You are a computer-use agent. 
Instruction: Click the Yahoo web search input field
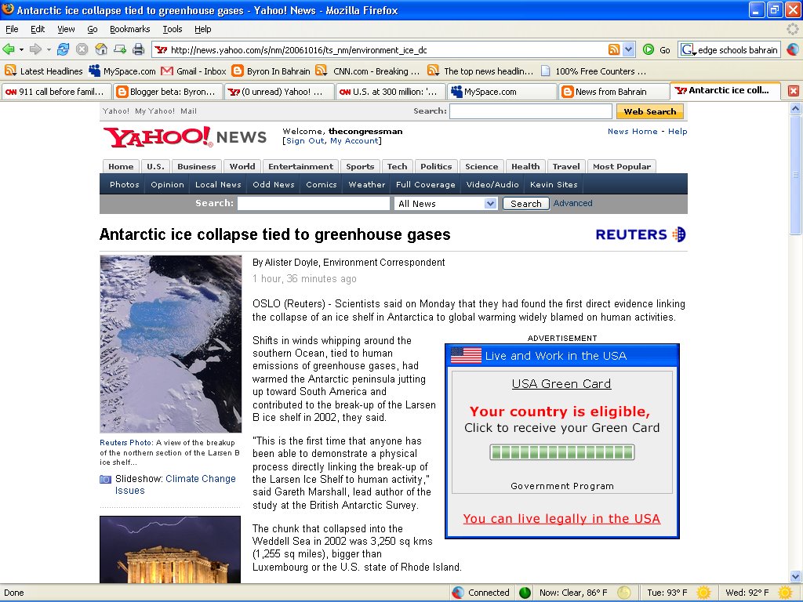(x=531, y=111)
